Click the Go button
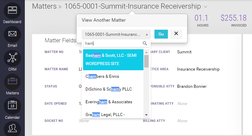Image resolution: width=252 pixels, height=136 pixels. click(x=161, y=34)
